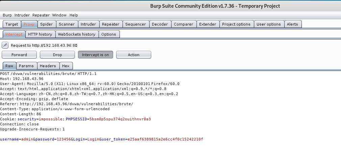
Task: Click the Content-Type header line
Action: click(55, 109)
